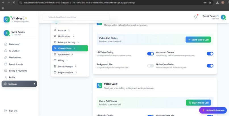Click the Satvik Pandey name in header
The height and width of the screenshot is (116, 229).
tap(210, 16)
